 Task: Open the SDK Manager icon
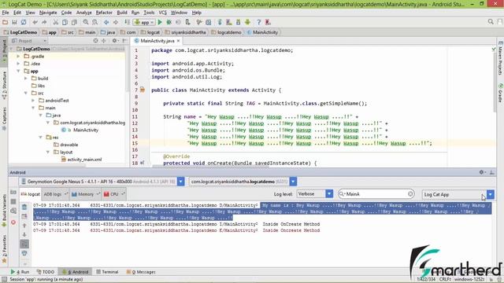[x=238, y=22]
